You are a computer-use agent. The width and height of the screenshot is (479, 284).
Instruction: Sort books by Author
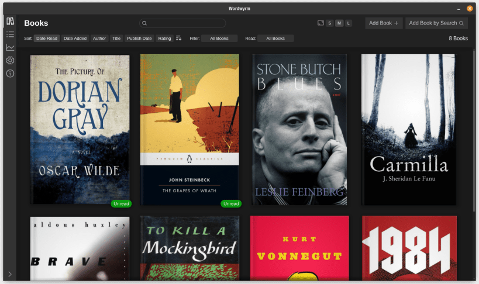99,38
